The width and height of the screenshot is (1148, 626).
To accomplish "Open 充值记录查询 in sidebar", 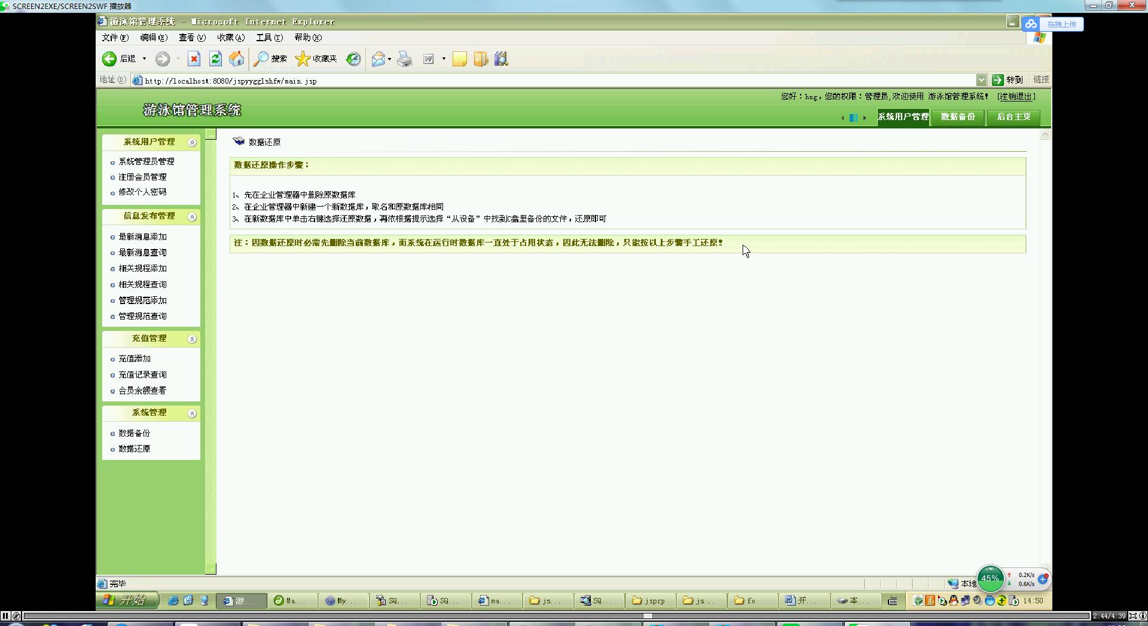I will [142, 375].
